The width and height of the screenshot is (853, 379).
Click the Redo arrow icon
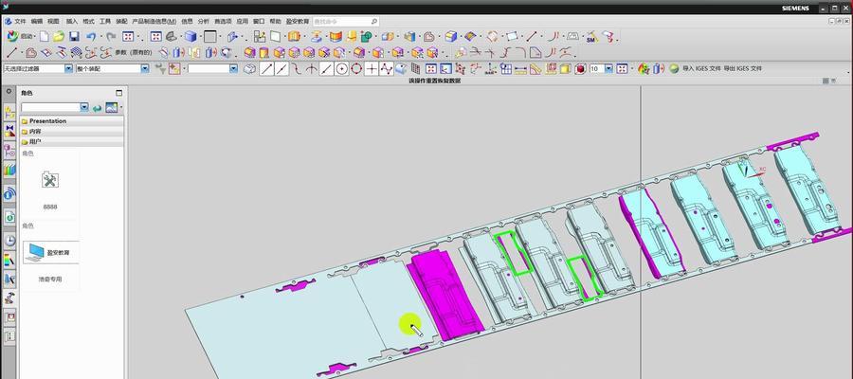click(111, 36)
